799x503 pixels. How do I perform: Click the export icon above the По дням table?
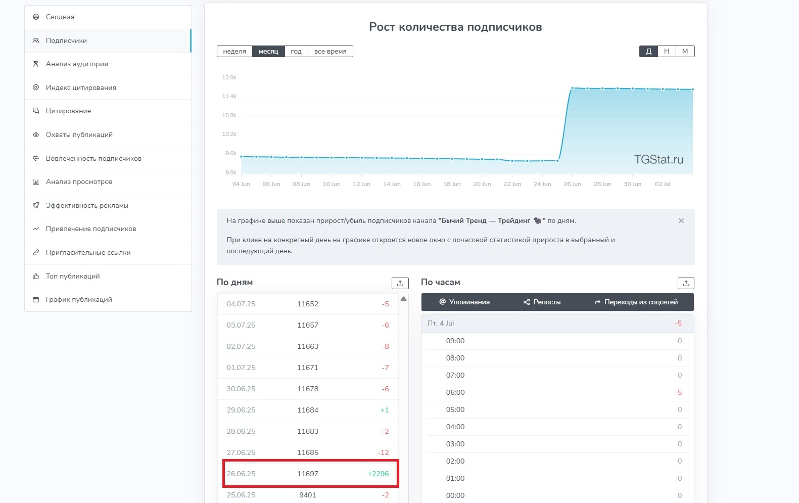coord(400,283)
